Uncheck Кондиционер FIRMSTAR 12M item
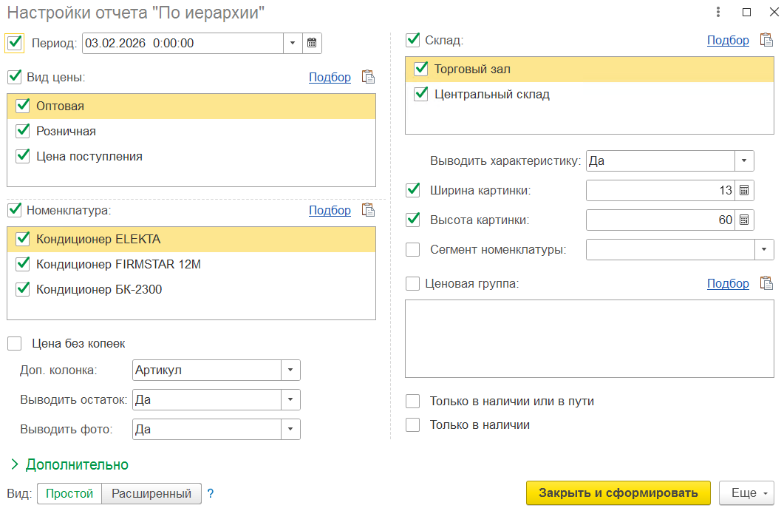 23,264
